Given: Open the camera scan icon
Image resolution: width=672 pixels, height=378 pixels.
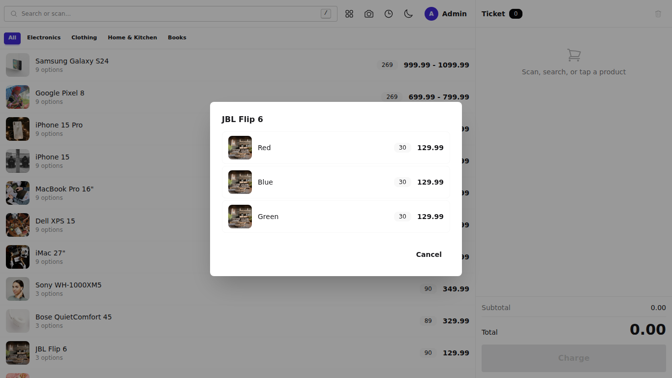Looking at the screenshot, I should click(x=369, y=14).
